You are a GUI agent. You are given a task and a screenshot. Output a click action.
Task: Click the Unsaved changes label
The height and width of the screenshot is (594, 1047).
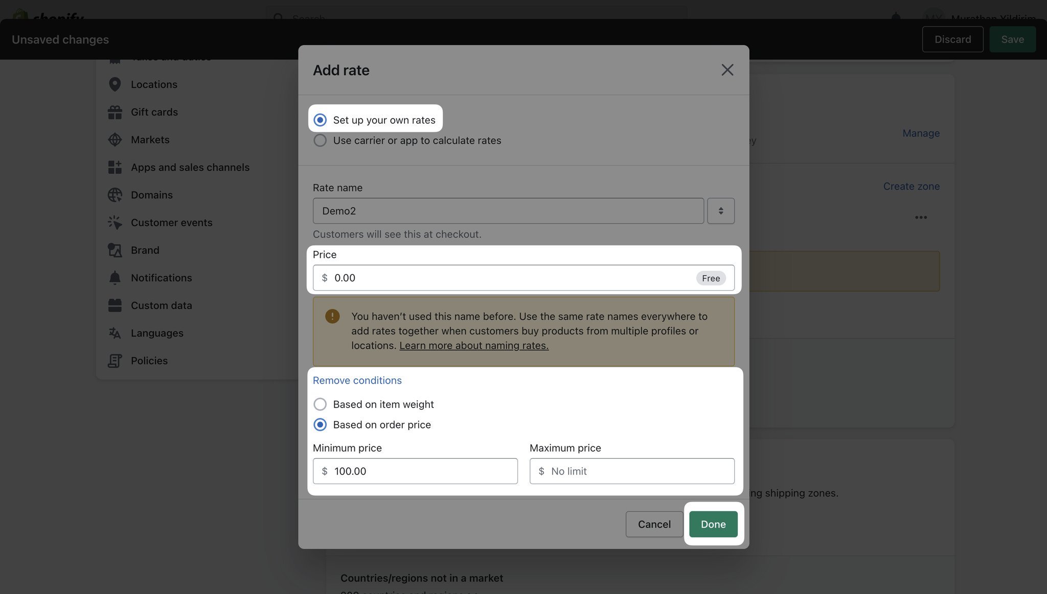[60, 39]
